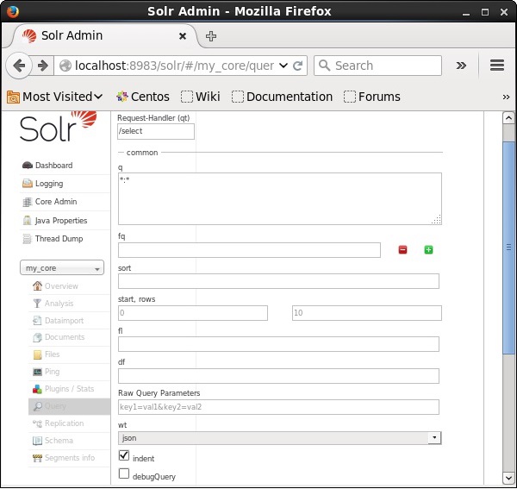Viewport: 517px width, 489px height.
Task: Click the green add filter query icon
Action: click(x=428, y=250)
